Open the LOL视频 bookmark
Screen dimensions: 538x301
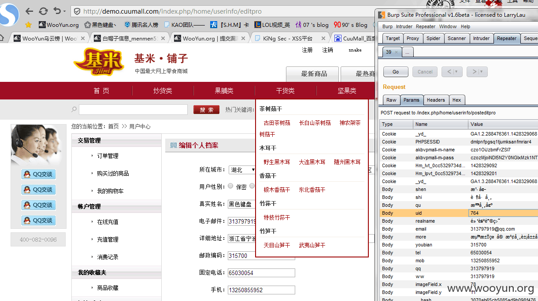272,25
